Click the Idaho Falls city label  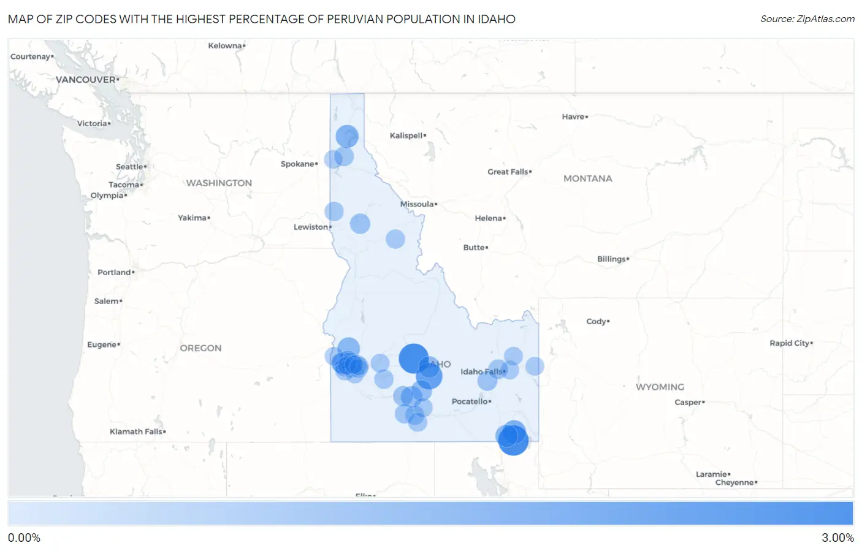481,371
